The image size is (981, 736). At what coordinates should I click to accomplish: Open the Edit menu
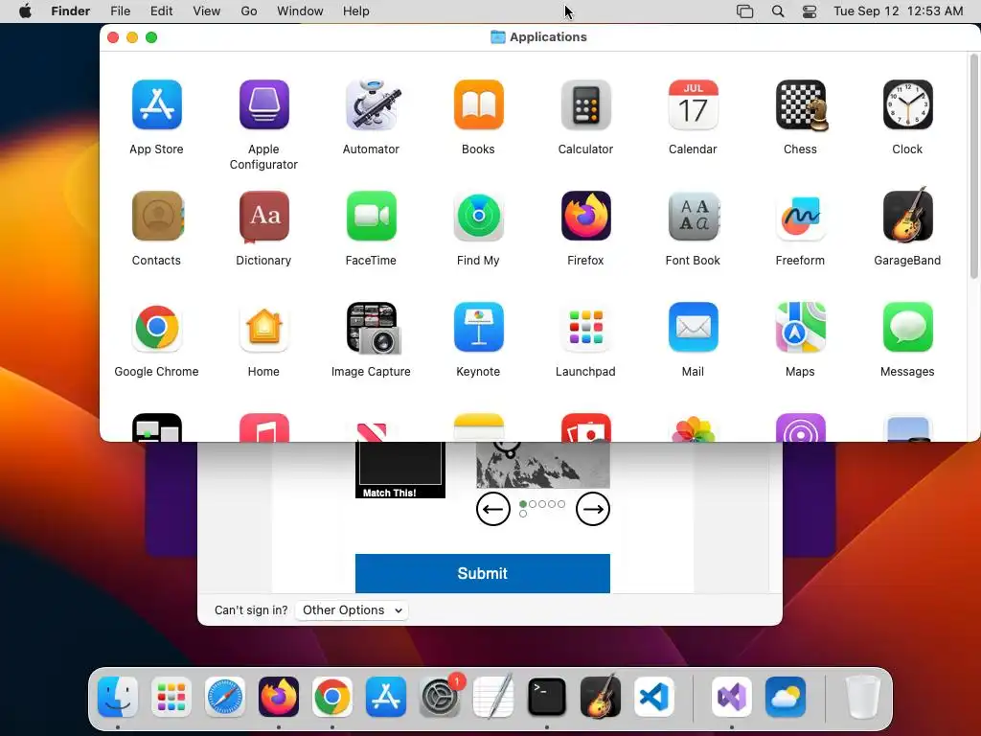click(x=161, y=11)
